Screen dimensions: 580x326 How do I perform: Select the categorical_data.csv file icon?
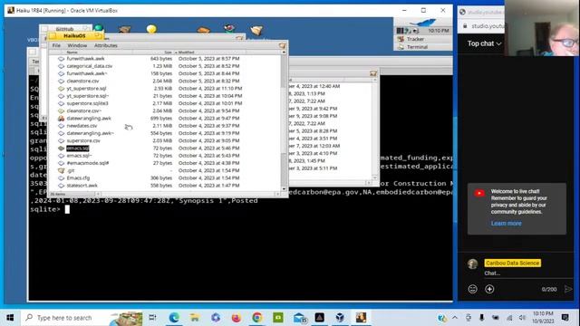click(x=61, y=66)
